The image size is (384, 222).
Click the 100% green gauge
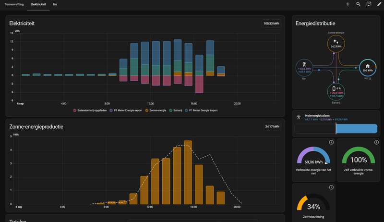pyautogui.click(x=358, y=156)
